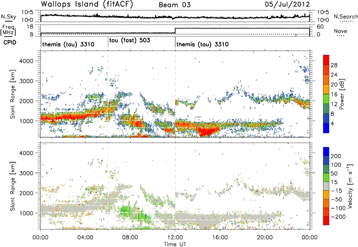Click the 'Beam 03' label
358x247 pixels.
coord(175,5)
